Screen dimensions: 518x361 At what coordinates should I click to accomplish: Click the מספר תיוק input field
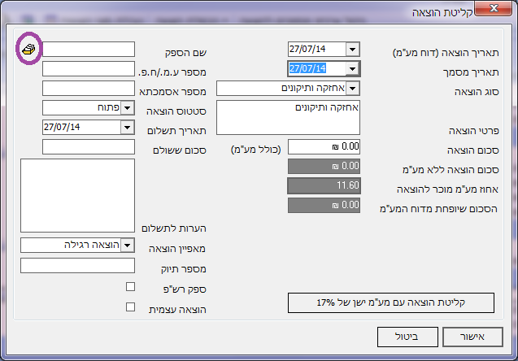coord(77,266)
